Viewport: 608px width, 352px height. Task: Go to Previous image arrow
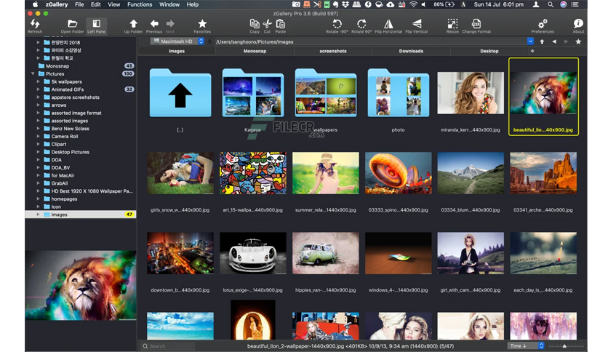coord(154,26)
